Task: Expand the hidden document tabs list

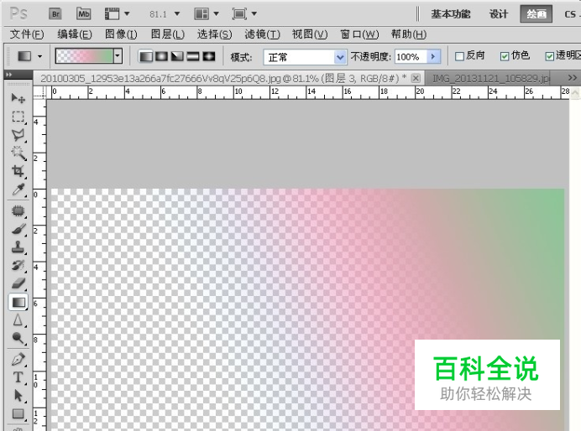Action: coord(572,78)
